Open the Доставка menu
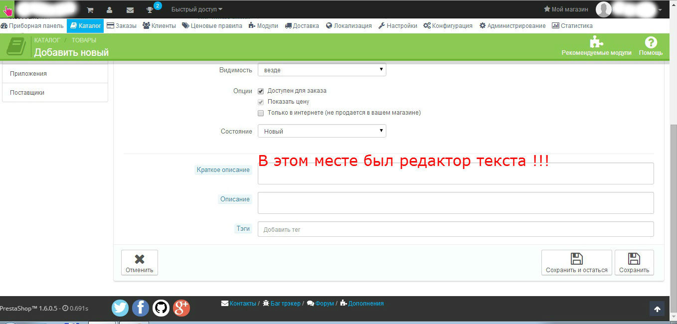Image resolution: width=677 pixels, height=324 pixels. tap(302, 26)
